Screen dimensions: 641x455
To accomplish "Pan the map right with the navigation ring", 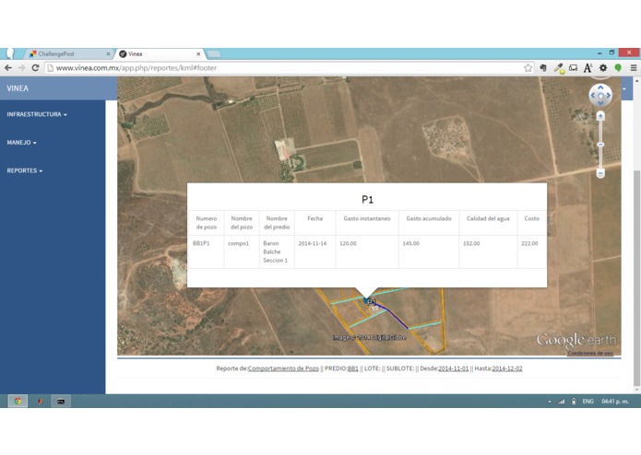I will point(609,96).
